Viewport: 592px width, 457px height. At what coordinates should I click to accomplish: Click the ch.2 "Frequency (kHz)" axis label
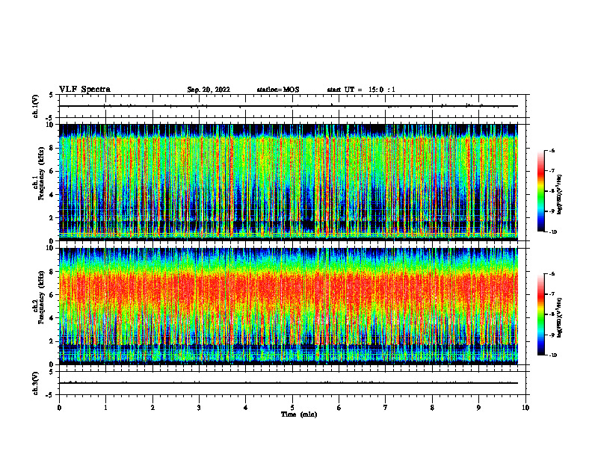41,297
